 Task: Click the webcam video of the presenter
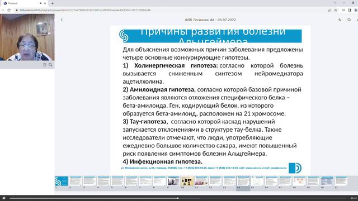pos(27,37)
